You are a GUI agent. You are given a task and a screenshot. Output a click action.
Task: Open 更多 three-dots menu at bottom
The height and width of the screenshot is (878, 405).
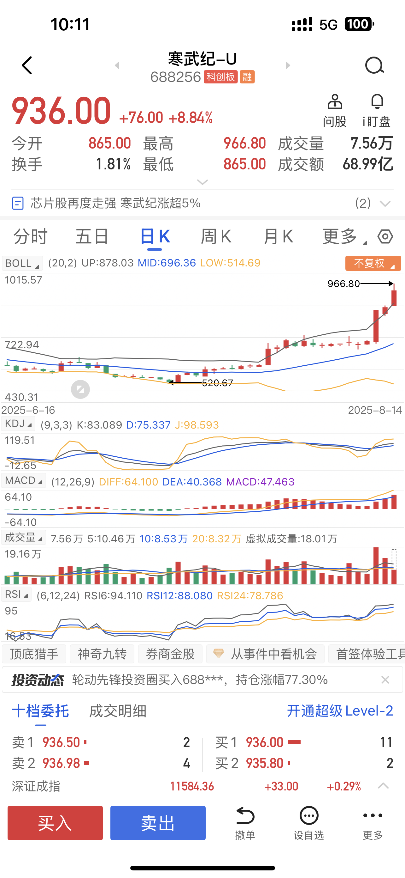pyautogui.click(x=373, y=823)
